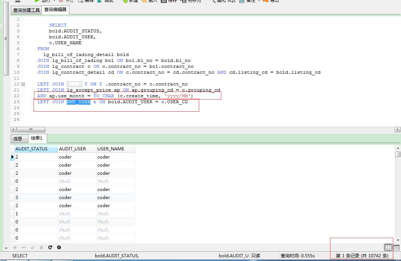
Task: Open the small dropdown arrow beside record buttons
Action: coord(6,248)
